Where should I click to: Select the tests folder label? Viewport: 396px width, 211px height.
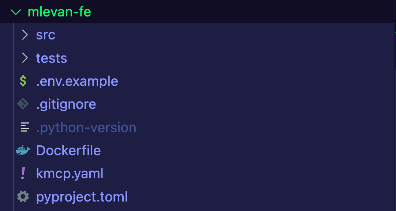(52, 58)
